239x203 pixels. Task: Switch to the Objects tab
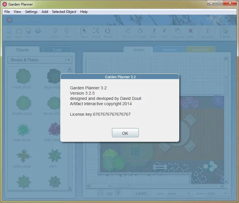click(x=22, y=50)
